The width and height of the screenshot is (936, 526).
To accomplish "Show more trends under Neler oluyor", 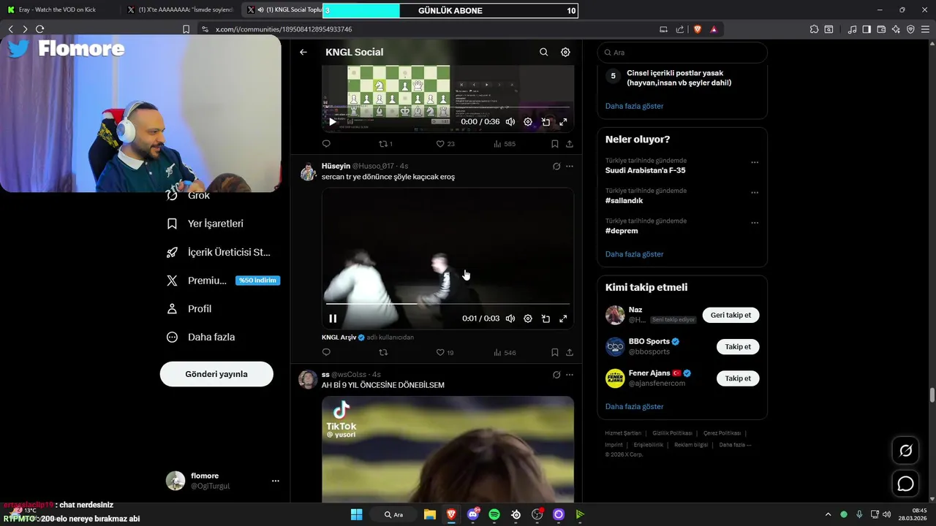I will coord(634,254).
